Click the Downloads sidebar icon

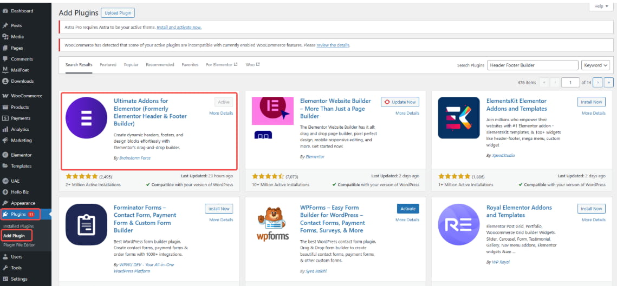click(5, 81)
